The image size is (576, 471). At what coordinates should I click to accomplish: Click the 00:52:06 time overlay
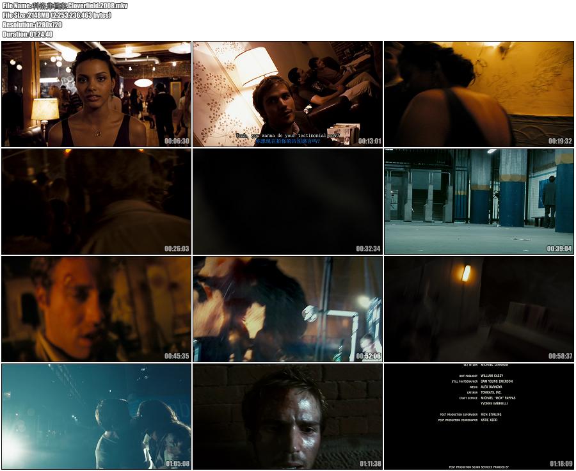coord(368,356)
